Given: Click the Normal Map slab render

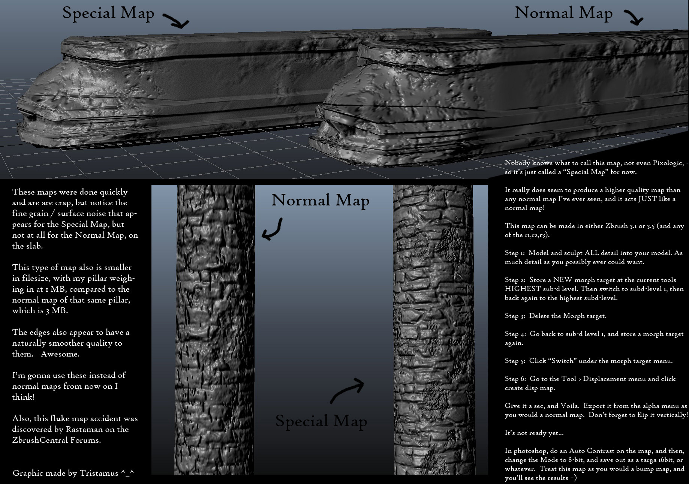Looking at the screenshot, I should (x=469, y=94).
